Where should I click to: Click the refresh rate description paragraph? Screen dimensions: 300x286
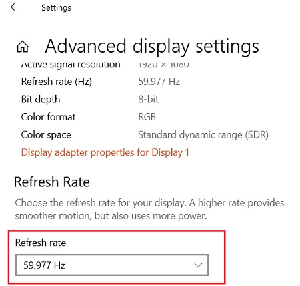coord(149,210)
